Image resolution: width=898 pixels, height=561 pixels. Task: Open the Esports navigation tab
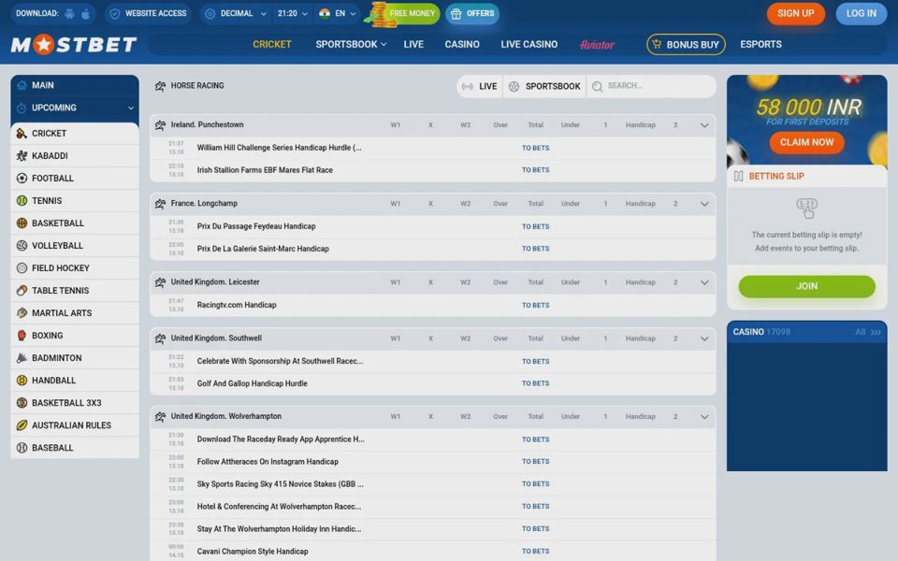point(760,44)
